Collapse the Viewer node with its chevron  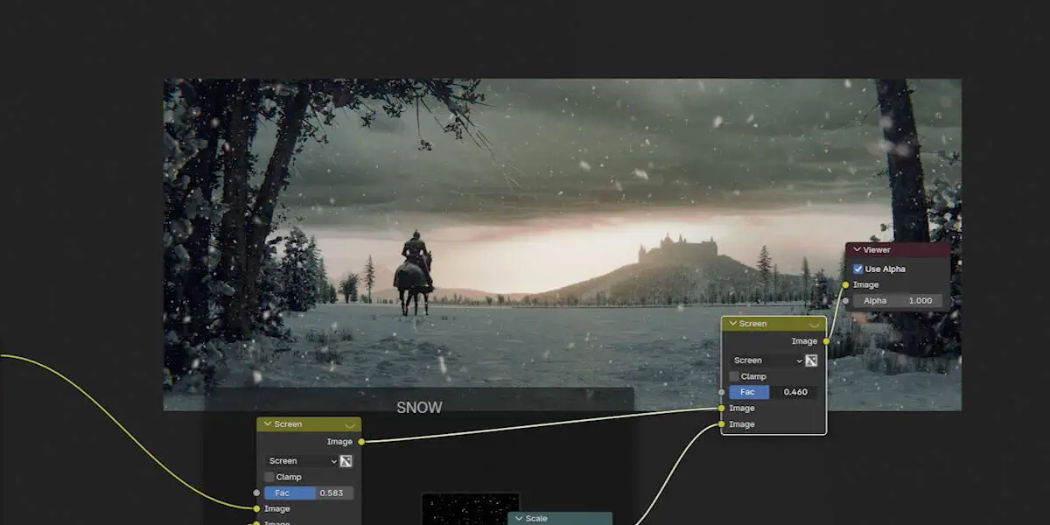pos(857,250)
